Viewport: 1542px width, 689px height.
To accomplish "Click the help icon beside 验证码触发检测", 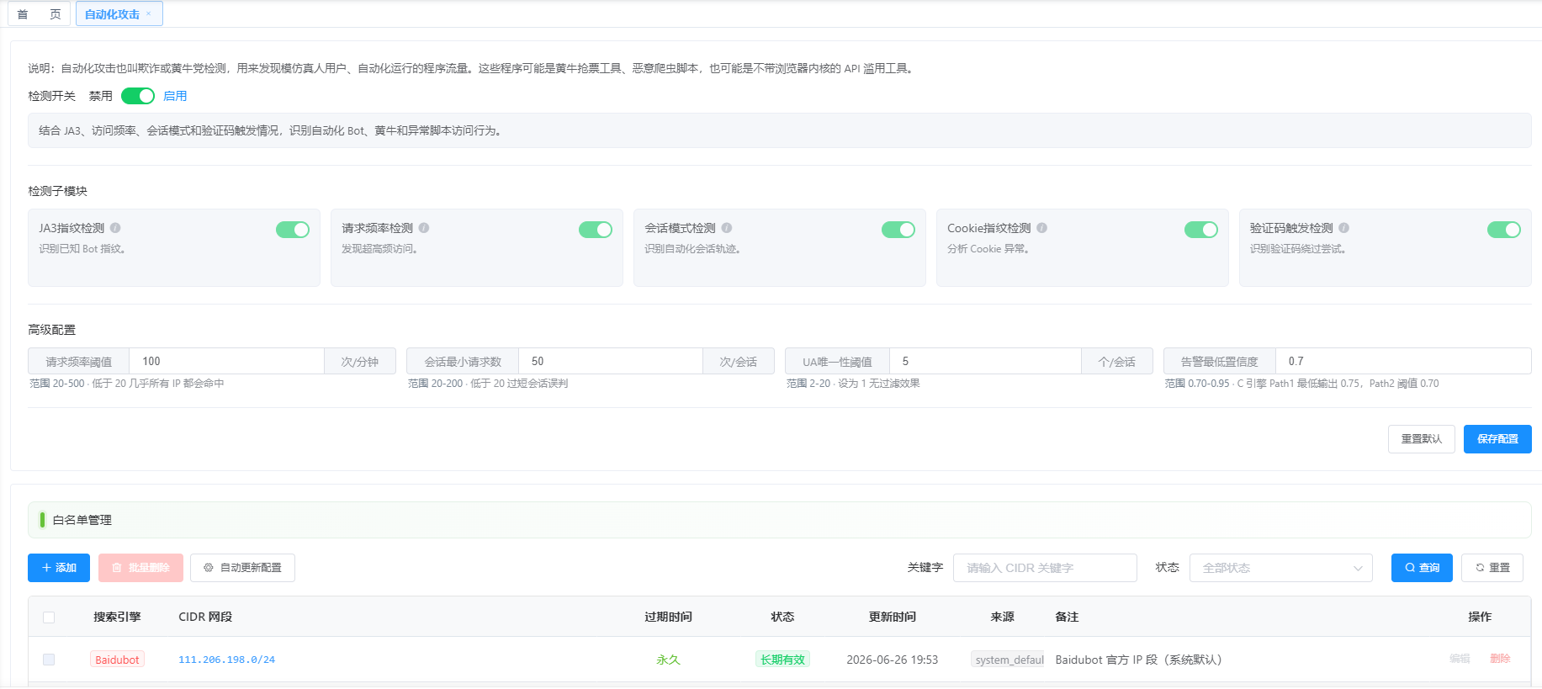I will click(x=1344, y=228).
